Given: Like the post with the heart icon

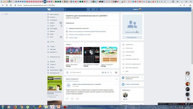Looking at the screenshot, I should (x=67, y=99).
